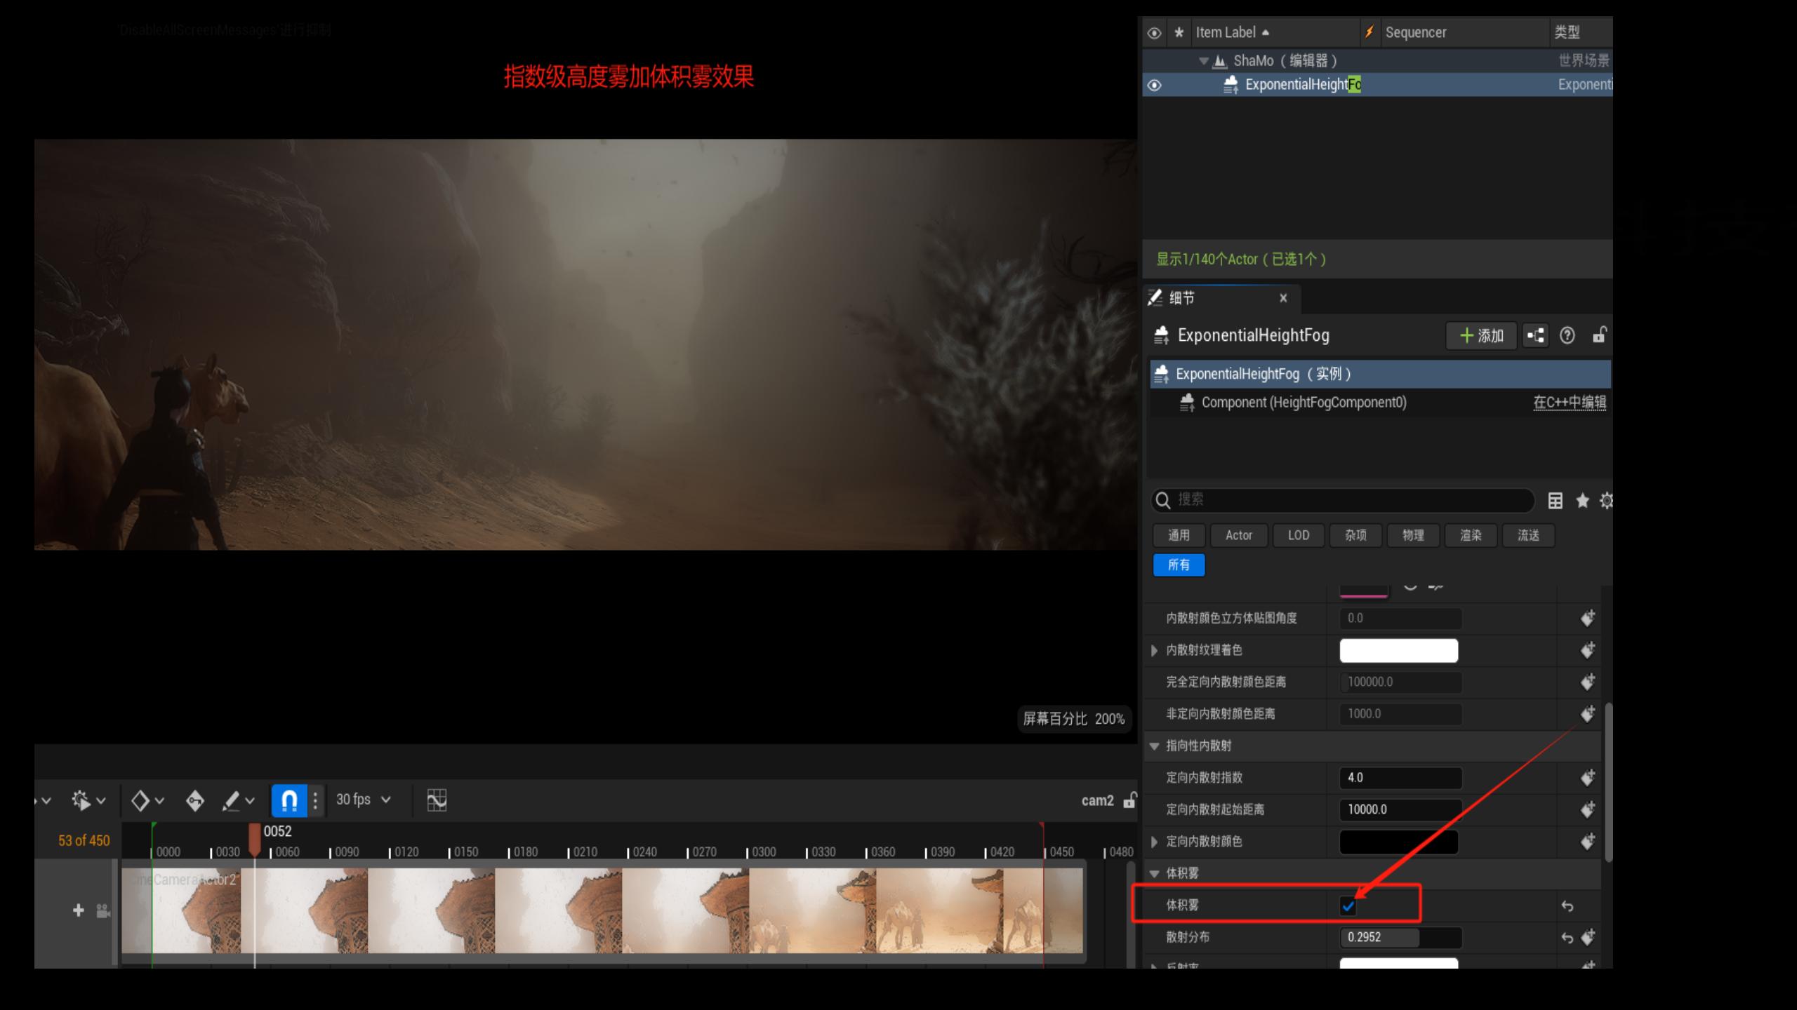
Task: Click the blueprint hierarchy icon next to 添加
Action: pos(1536,336)
